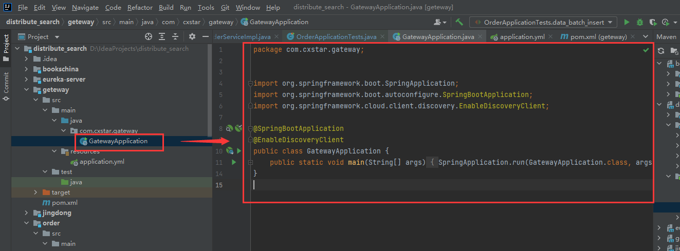The width and height of the screenshot is (680, 251).
Task: Start debugging with the green bug icon
Action: pos(640,22)
